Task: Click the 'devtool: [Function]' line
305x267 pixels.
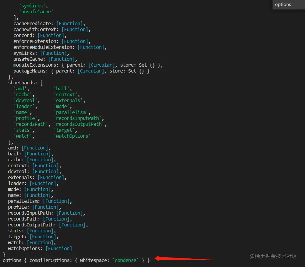Action: point(35,172)
